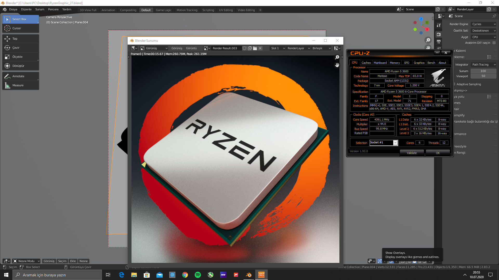The image size is (499, 280).
Task: Open Spotify from the taskbar
Action: [198, 275]
